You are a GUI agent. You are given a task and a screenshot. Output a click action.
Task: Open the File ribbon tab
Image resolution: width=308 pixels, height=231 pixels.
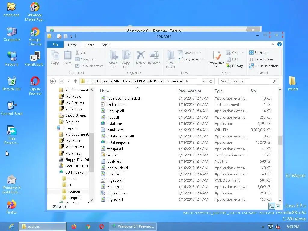point(55,45)
